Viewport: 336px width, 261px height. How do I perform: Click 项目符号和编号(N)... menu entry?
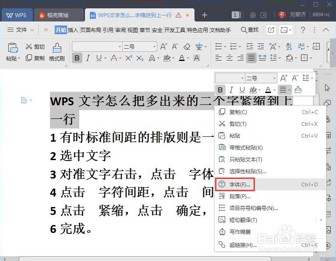point(270,208)
